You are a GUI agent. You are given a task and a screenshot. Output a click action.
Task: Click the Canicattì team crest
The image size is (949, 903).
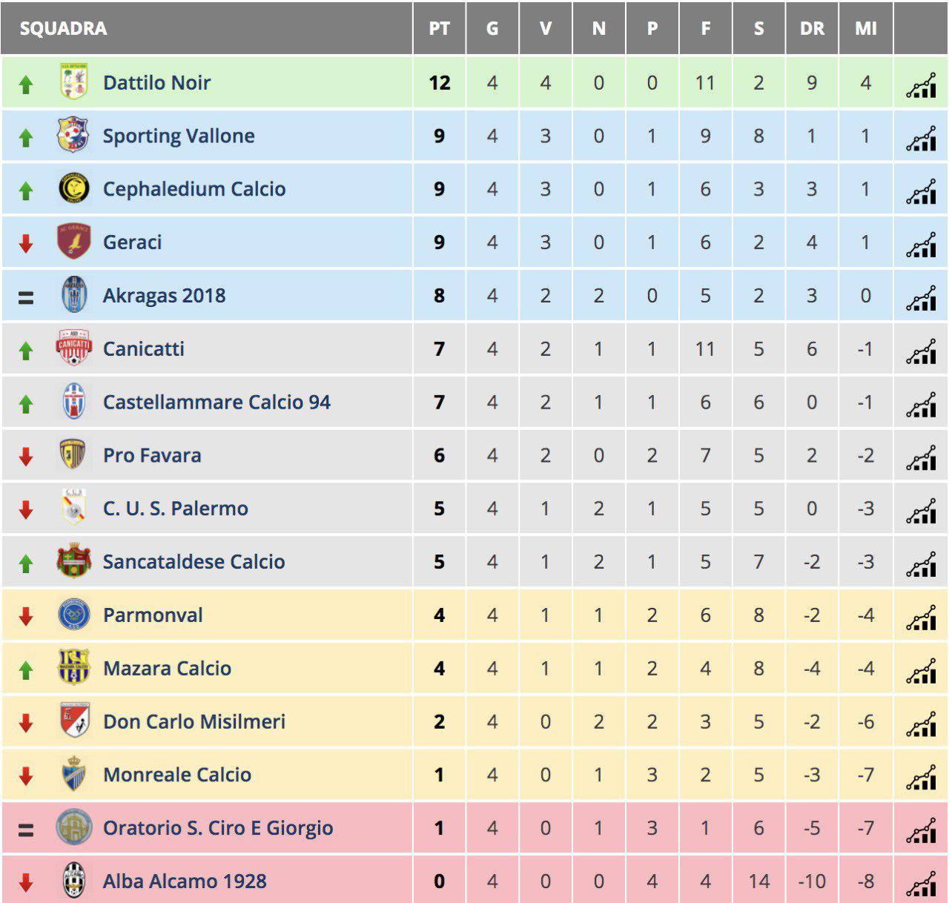click(x=73, y=348)
